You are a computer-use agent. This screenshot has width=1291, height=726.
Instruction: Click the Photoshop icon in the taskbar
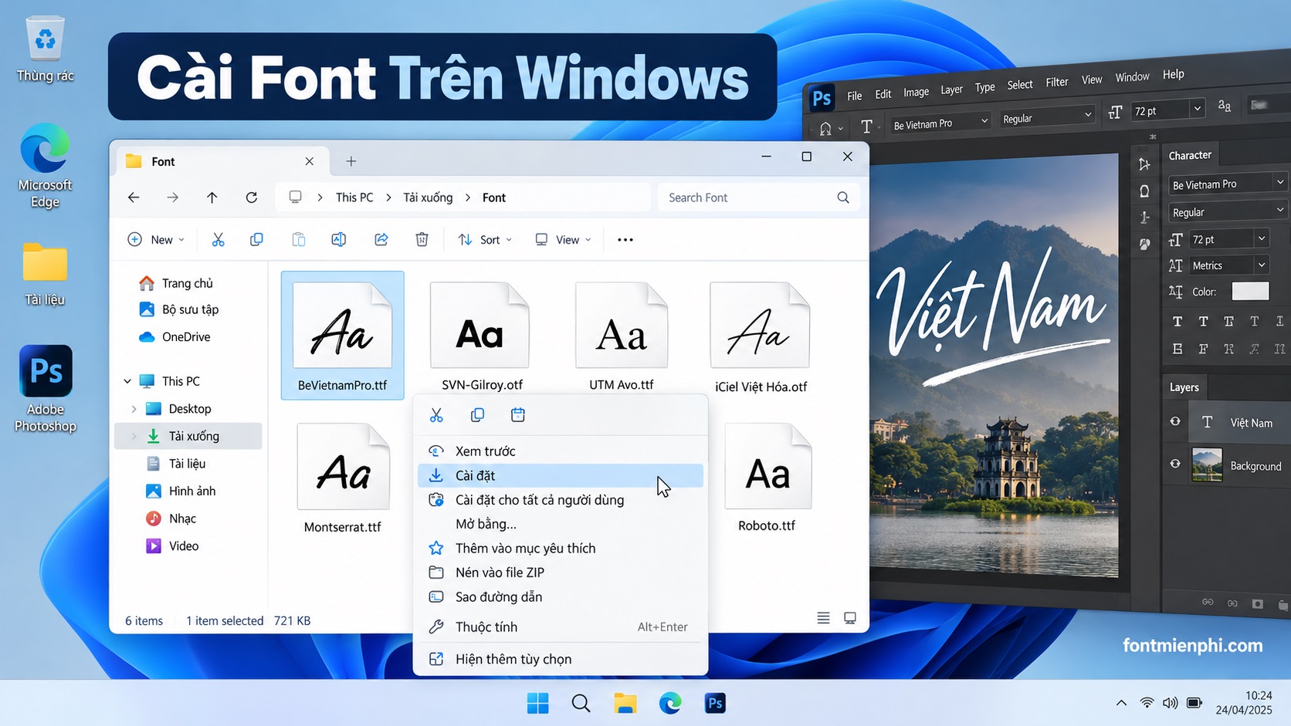pos(715,703)
